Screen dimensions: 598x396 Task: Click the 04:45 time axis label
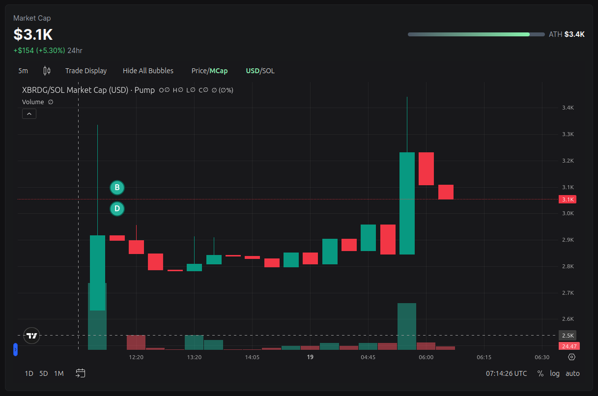pyautogui.click(x=368, y=357)
